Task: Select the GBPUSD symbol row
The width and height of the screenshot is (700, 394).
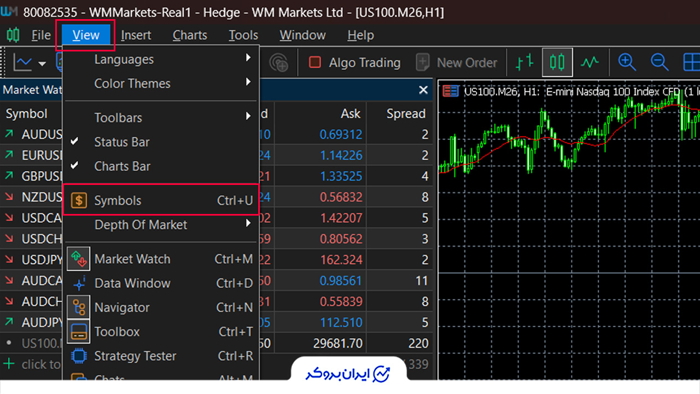Action: [x=217, y=176]
